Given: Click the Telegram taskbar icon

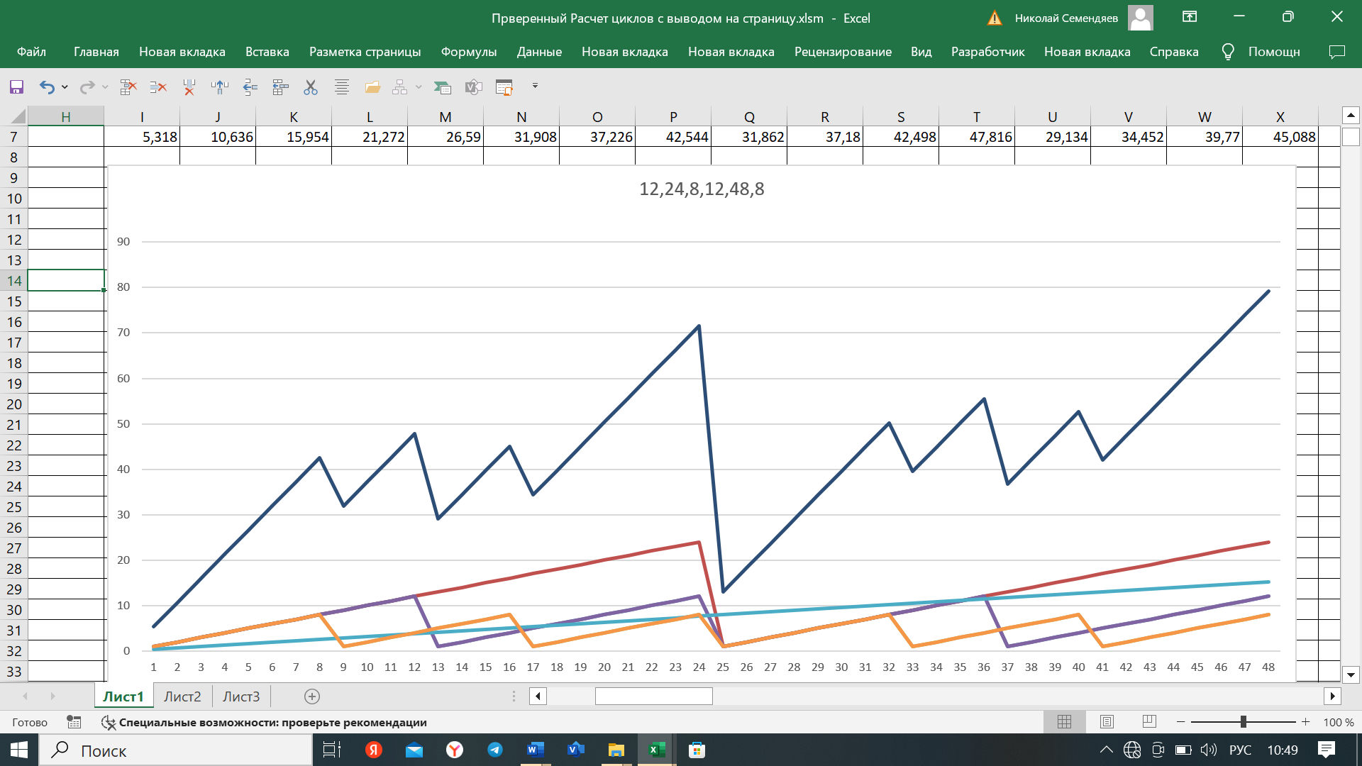Looking at the screenshot, I should [x=495, y=750].
